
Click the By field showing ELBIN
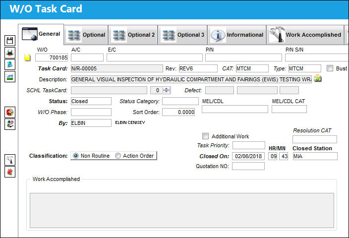91,123
